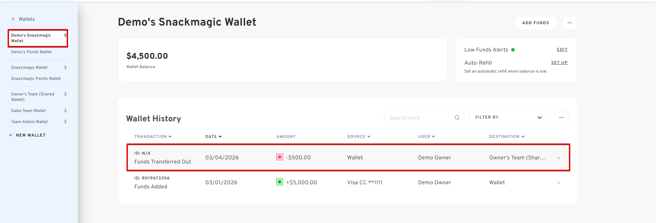Click the back chevron beside Wallets

pyautogui.click(x=13, y=19)
